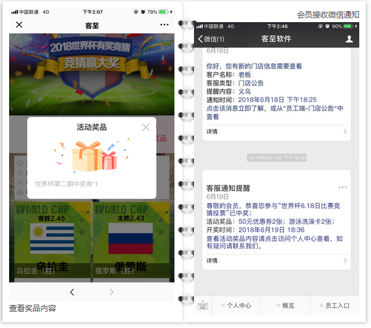Select the 世界杯第二期中奖券*1 prize text

66,184
